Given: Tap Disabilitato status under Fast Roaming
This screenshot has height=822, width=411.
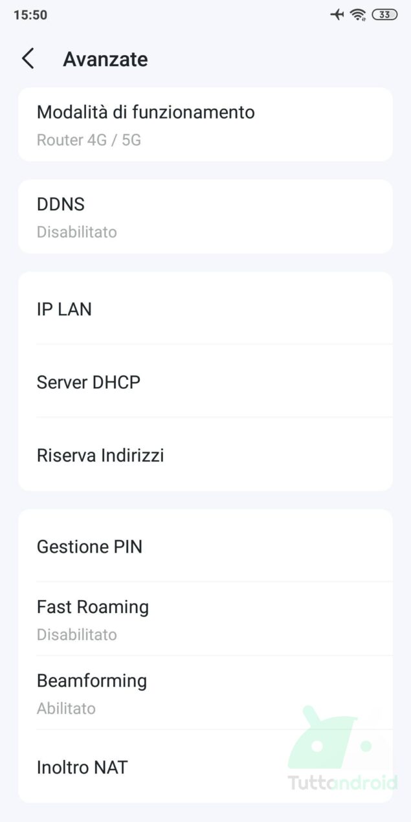Looking at the screenshot, I should 77,634.
